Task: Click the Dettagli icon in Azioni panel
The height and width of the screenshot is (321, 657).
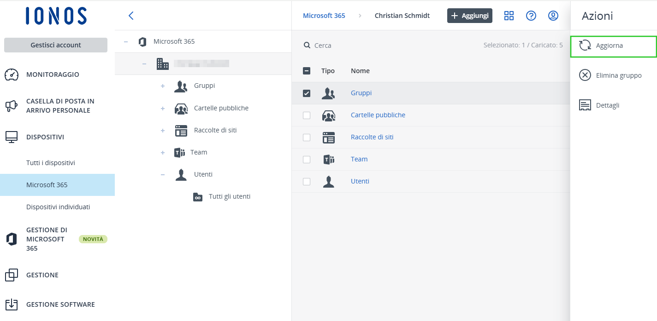Action: pos(585,105)
